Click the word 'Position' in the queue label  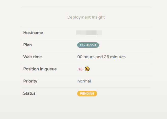pos(32,69)
